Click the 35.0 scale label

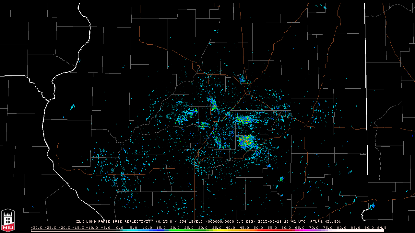pos(217,228)
